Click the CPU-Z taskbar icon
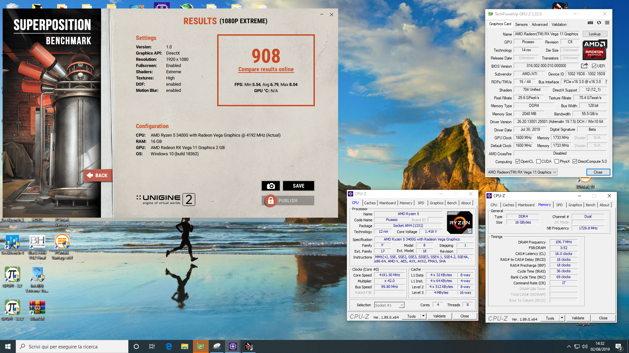 [x=233, y=346]
